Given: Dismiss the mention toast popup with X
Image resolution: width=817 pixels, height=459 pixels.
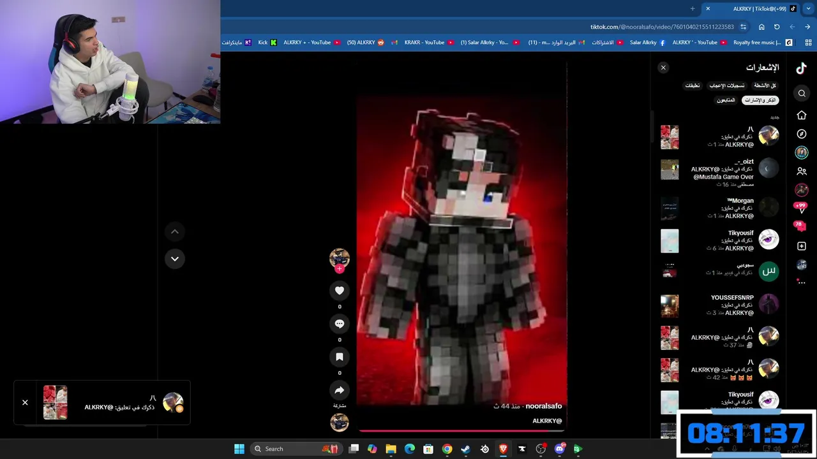Looking at the screenshot, I should 25,402.
